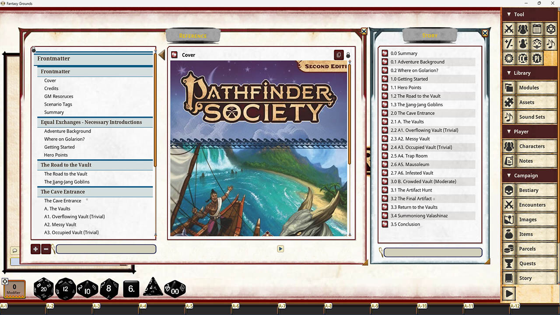Click the copy toggle beside the Cover lock
The height and width of the screenshot is (315, 560).
click(x=339, y=55)
